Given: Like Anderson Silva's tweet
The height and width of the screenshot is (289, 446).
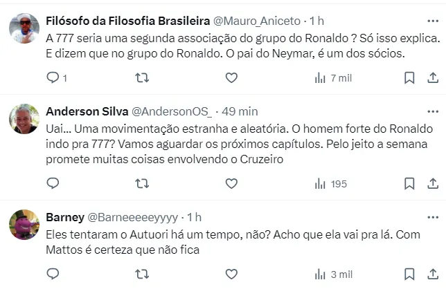Looking at the screenshot, I should (231, 183).
